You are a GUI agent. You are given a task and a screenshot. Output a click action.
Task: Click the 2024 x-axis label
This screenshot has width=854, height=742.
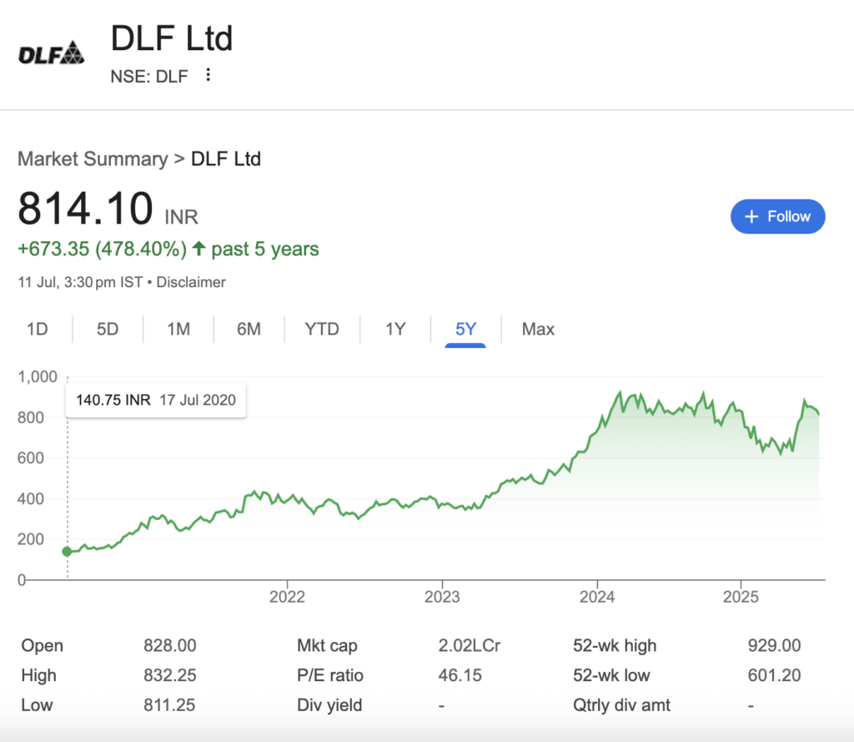[597, 597]
